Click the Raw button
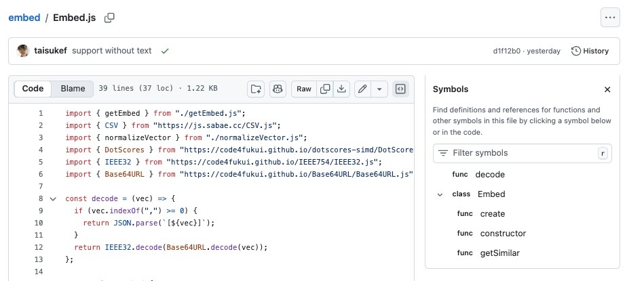 point(304,89)
